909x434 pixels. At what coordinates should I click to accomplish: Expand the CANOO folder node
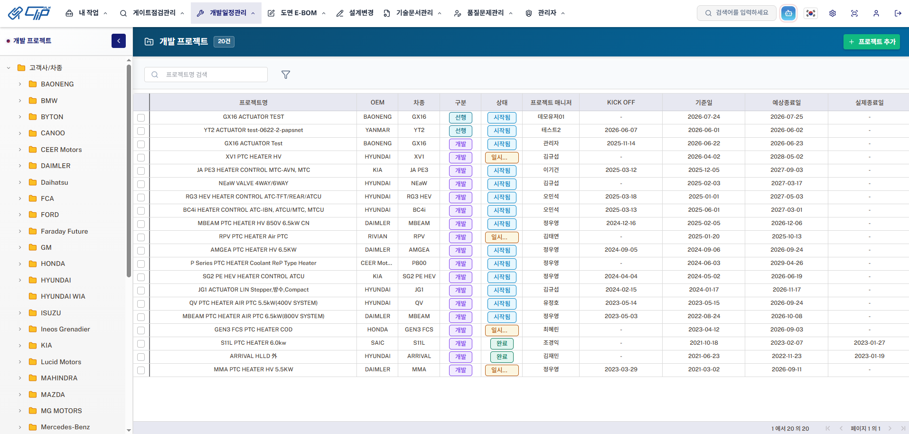(20, 133)
